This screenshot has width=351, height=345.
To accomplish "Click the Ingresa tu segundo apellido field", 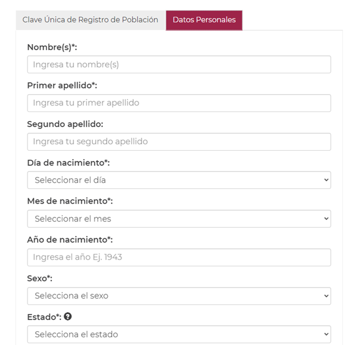I will tap(179, 142).
